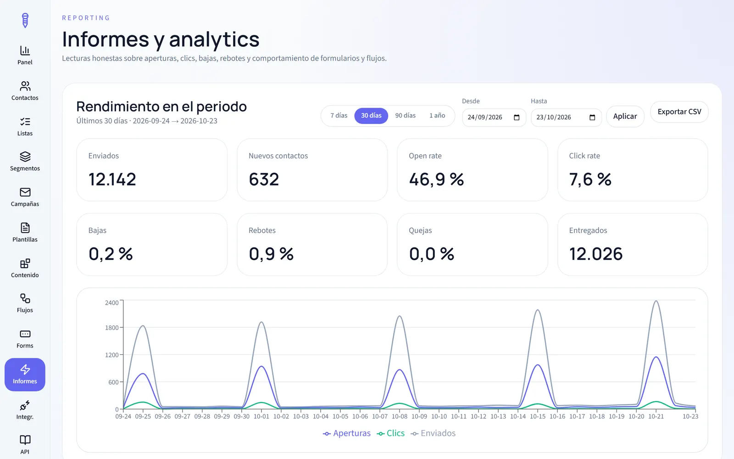Click the Entregados 12.026 card
The height and width of the screenshot is (459, 734).
[633, 244]
